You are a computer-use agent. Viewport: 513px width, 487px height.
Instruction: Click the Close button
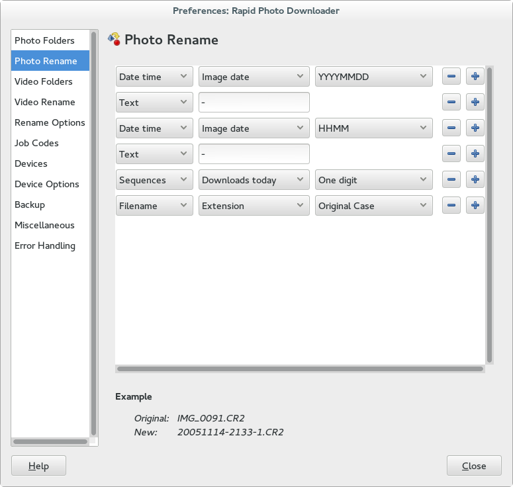(x=474, y=465)
